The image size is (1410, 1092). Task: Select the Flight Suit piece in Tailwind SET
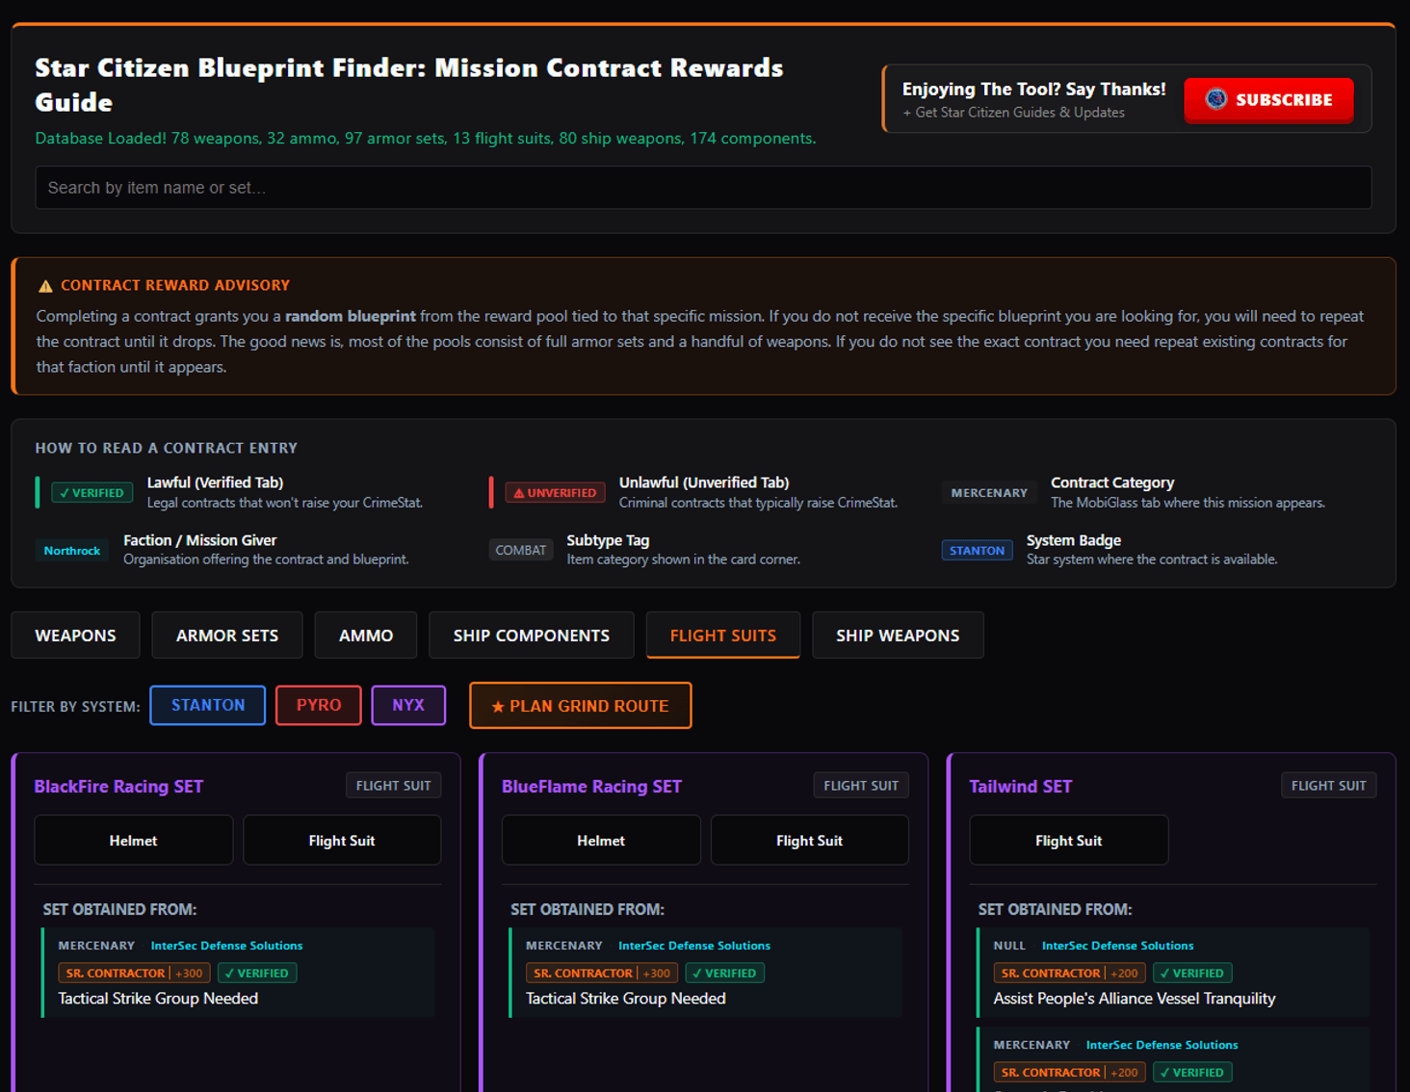[1069, 841]
